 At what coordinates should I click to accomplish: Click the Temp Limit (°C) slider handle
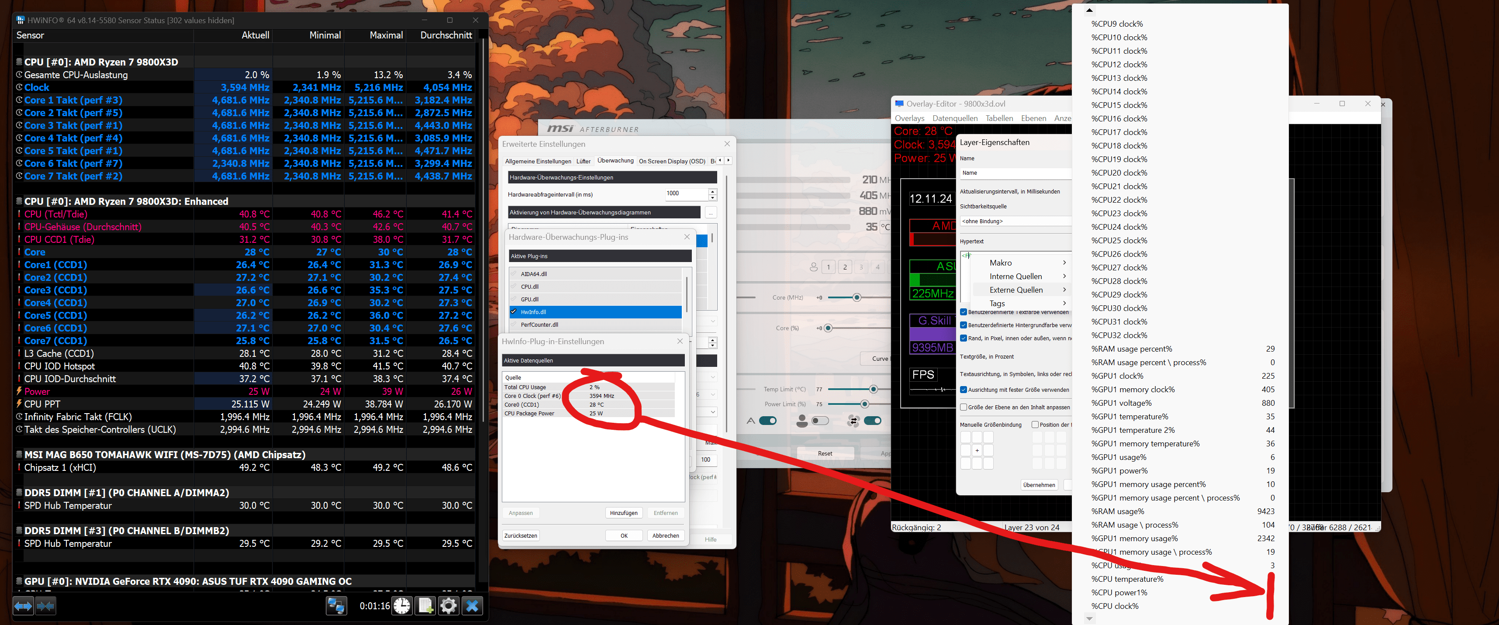873,389
